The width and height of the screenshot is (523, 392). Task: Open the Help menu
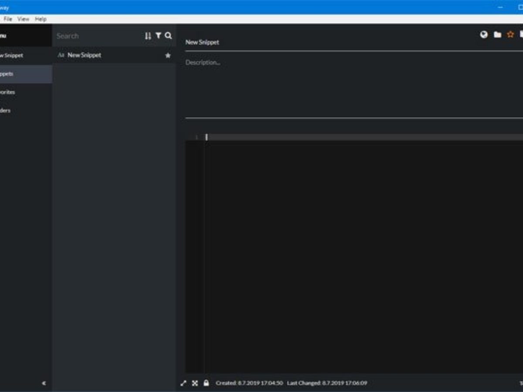pyautogui.click(x=41, y=19)
